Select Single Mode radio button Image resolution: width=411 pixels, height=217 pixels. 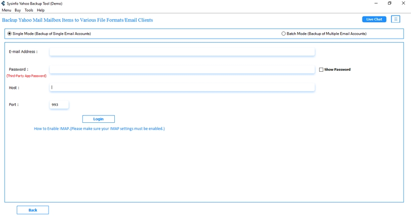[x=10, y=34]
